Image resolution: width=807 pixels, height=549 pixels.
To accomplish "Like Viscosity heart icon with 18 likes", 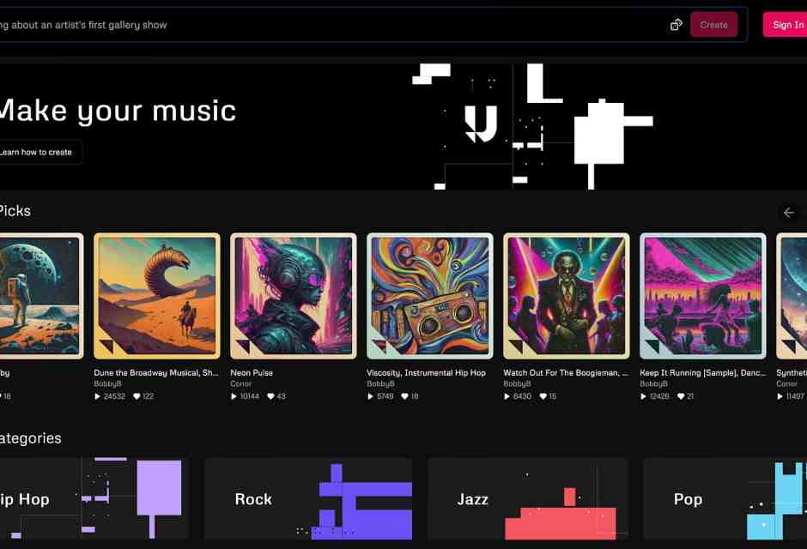I will point(404,396).
